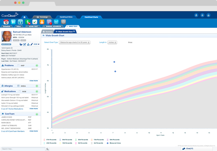Open the gray gear settings icon

pos(63,22)
